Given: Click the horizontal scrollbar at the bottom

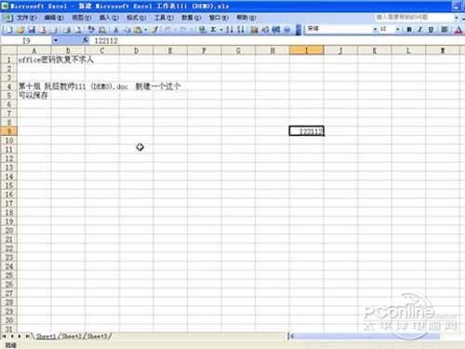Looking at the screenshot, I should coord(365,336).
